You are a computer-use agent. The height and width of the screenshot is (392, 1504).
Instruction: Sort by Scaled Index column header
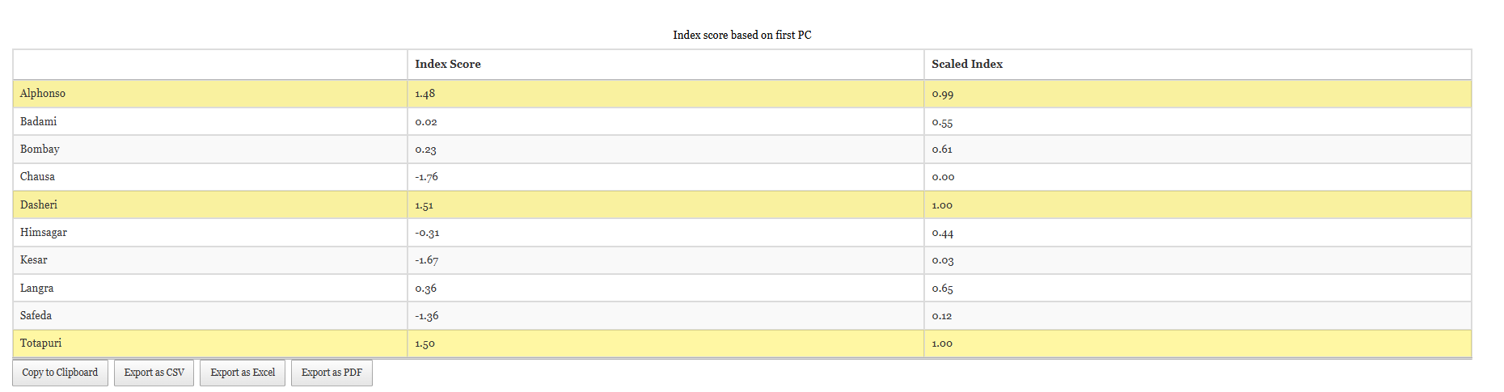(967, 64)
